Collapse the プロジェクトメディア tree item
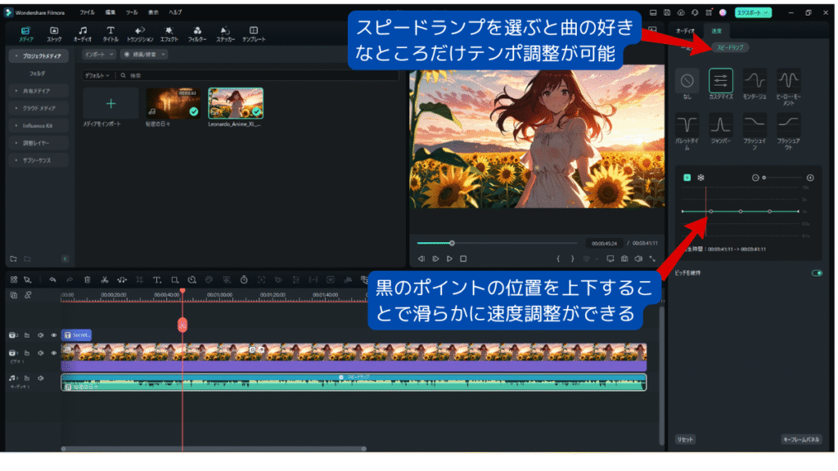 click(38, 56)
